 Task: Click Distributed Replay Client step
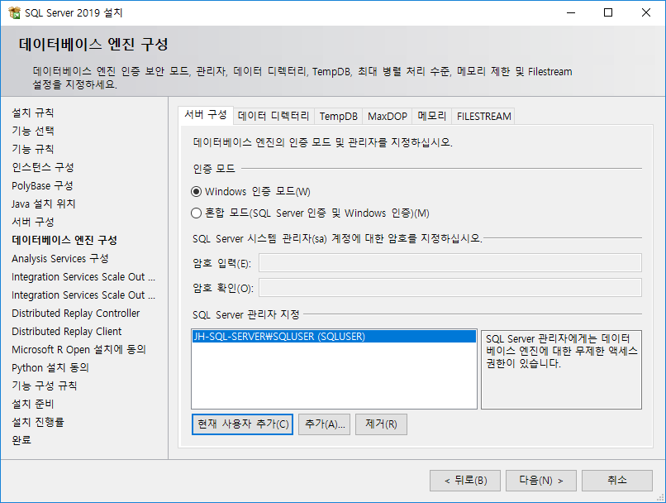(x=66, y=331)
